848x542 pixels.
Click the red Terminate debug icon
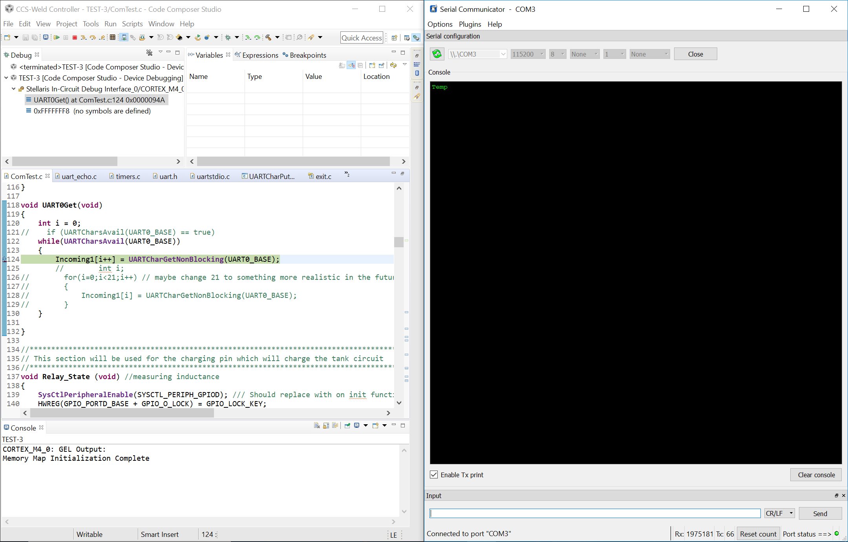point(75,38)
